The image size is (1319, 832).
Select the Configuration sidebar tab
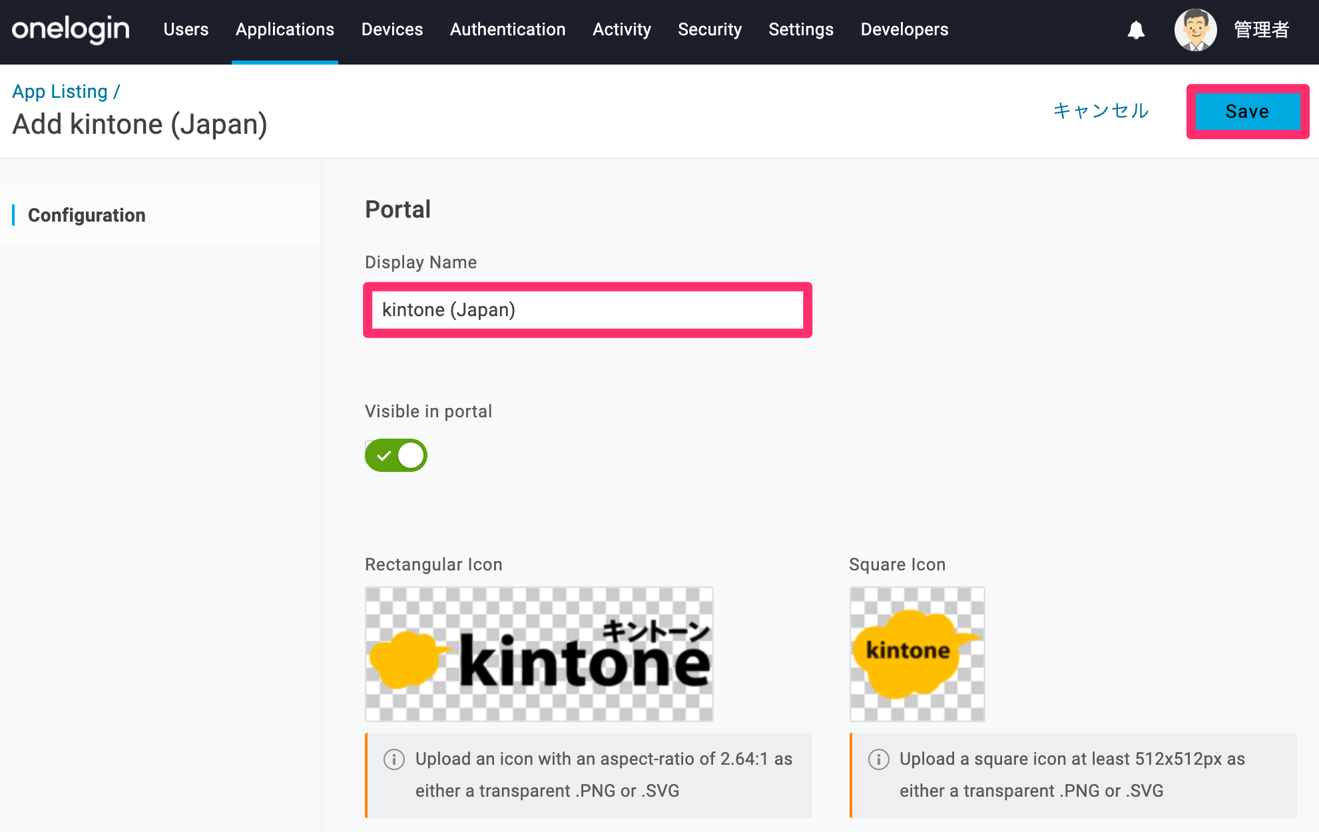(x=87, y=215)
